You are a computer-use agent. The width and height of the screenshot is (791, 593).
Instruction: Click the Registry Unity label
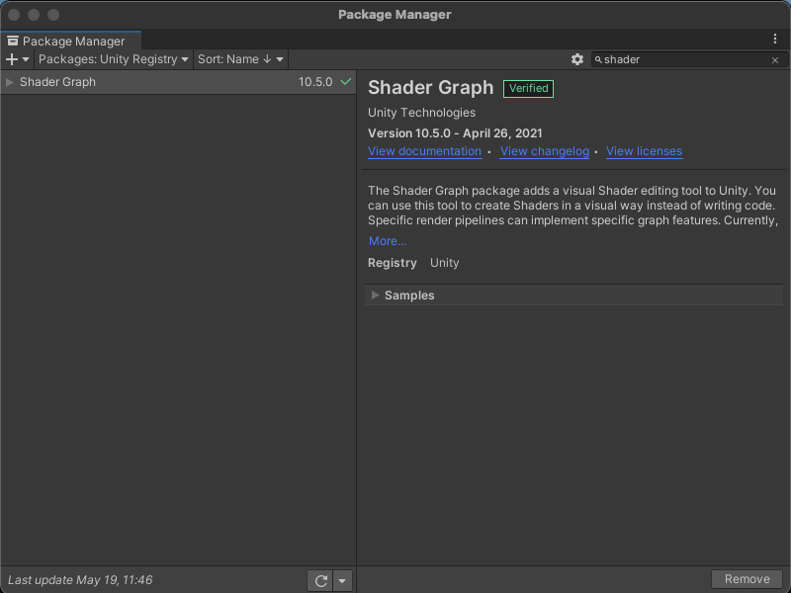click(413, 263)
